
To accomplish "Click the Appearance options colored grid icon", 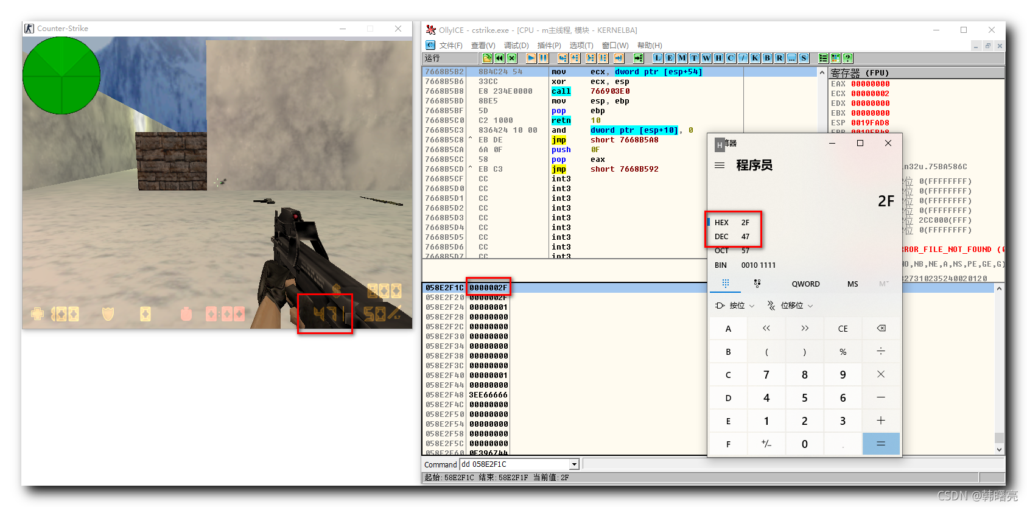I will point(835,58).
